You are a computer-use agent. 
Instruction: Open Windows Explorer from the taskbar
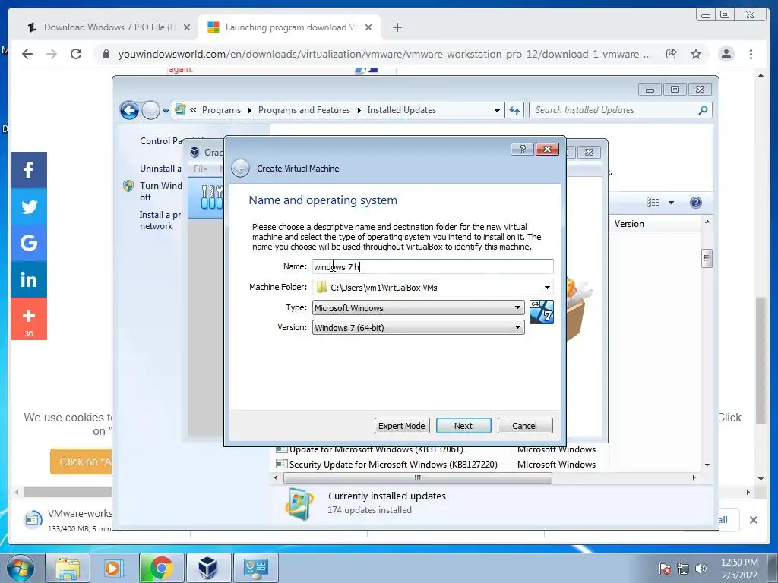tap(68, 568)
